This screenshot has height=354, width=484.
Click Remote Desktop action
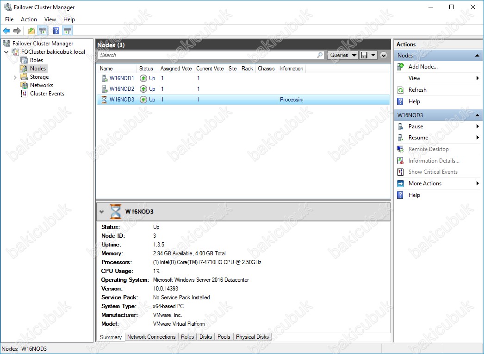[428, 149]
